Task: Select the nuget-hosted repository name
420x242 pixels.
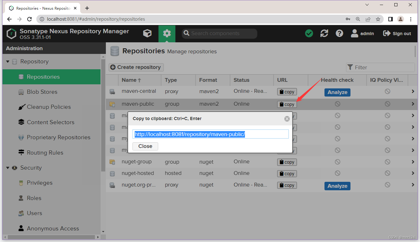Action: coord(138,173)
